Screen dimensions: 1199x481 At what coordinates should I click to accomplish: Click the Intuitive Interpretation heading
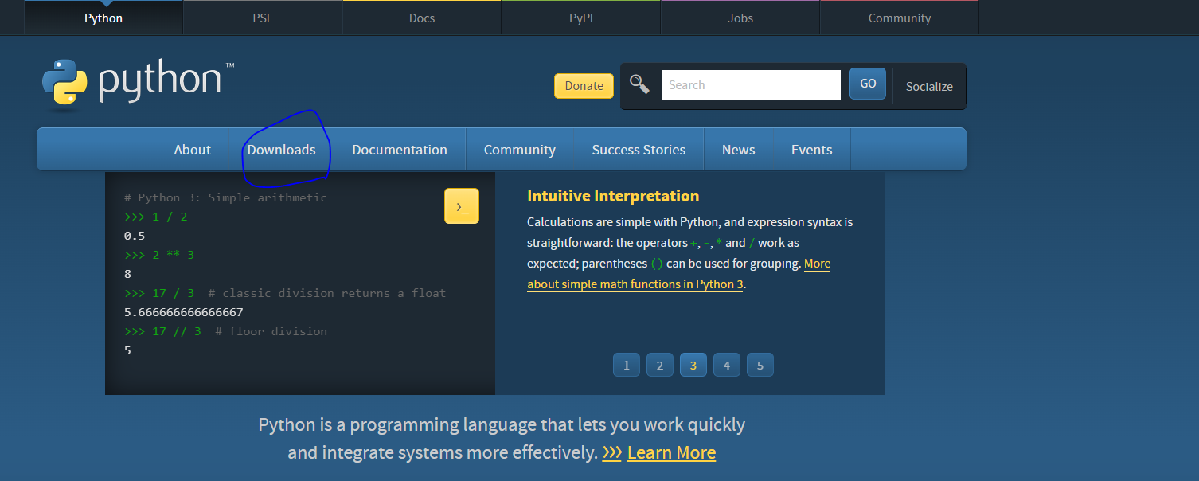pos(613,196)
